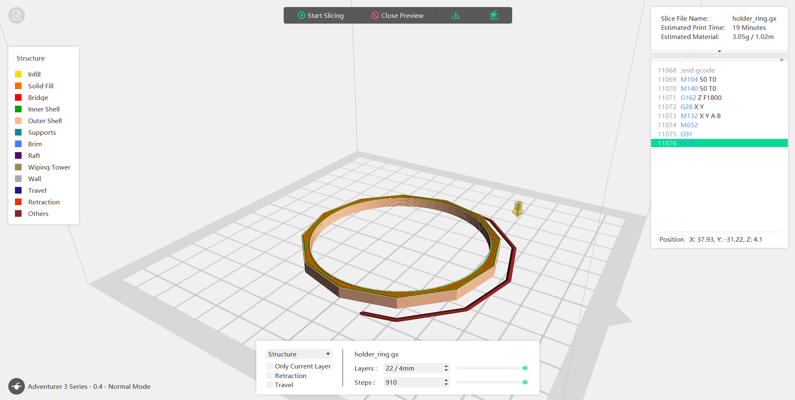This screenshot has width=795, height=400.
Task: Click the holder_ring.gx slice file name
Action: pos(754,18)
